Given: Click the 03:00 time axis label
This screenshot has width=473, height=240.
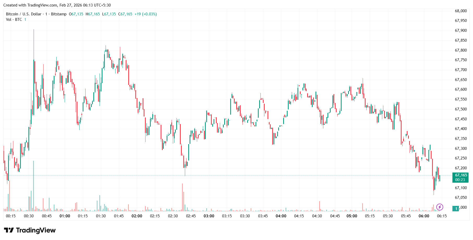Looking at the screenshot, I should click(209, 216).
